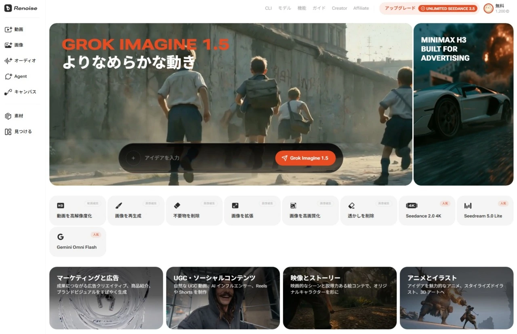Go to the Affiliate nav link

pyautogui.click(x=361, y=8)
